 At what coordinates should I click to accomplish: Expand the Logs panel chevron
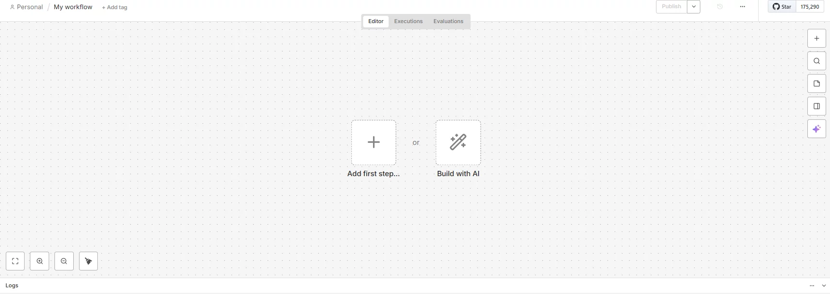824,286
